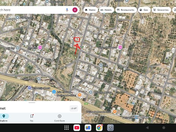Tap the voice search microphone icon
Image resolution: width=176 pixels, height=132 pixels.
click(x=67, y=10)
